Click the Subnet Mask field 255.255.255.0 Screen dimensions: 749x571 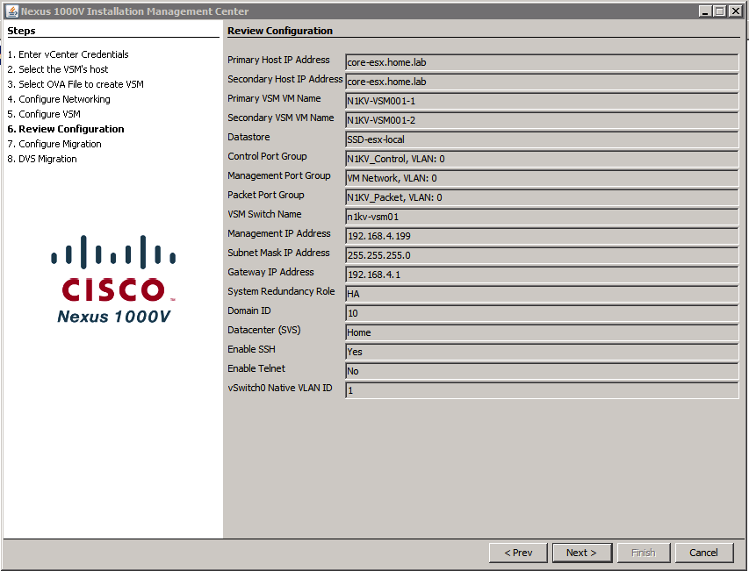pyautogui.click(x=542, y=255)
